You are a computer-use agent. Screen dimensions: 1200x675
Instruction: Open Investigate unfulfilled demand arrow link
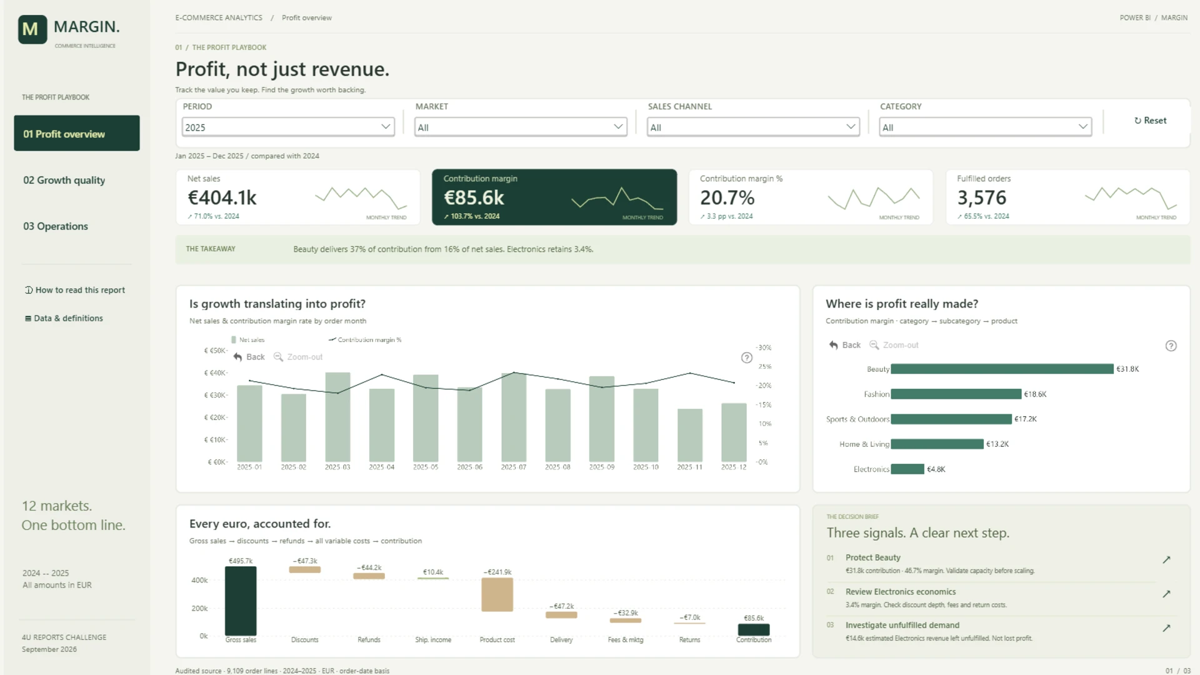point(1166,628)
